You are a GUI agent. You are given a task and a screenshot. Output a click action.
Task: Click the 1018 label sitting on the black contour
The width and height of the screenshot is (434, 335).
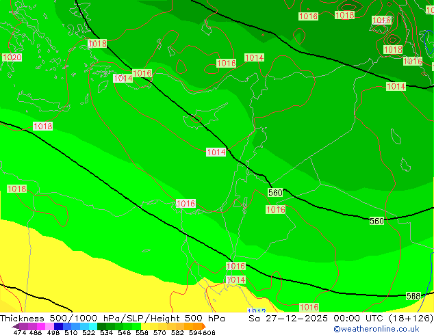pyautogui.click(x=97, y=43)
